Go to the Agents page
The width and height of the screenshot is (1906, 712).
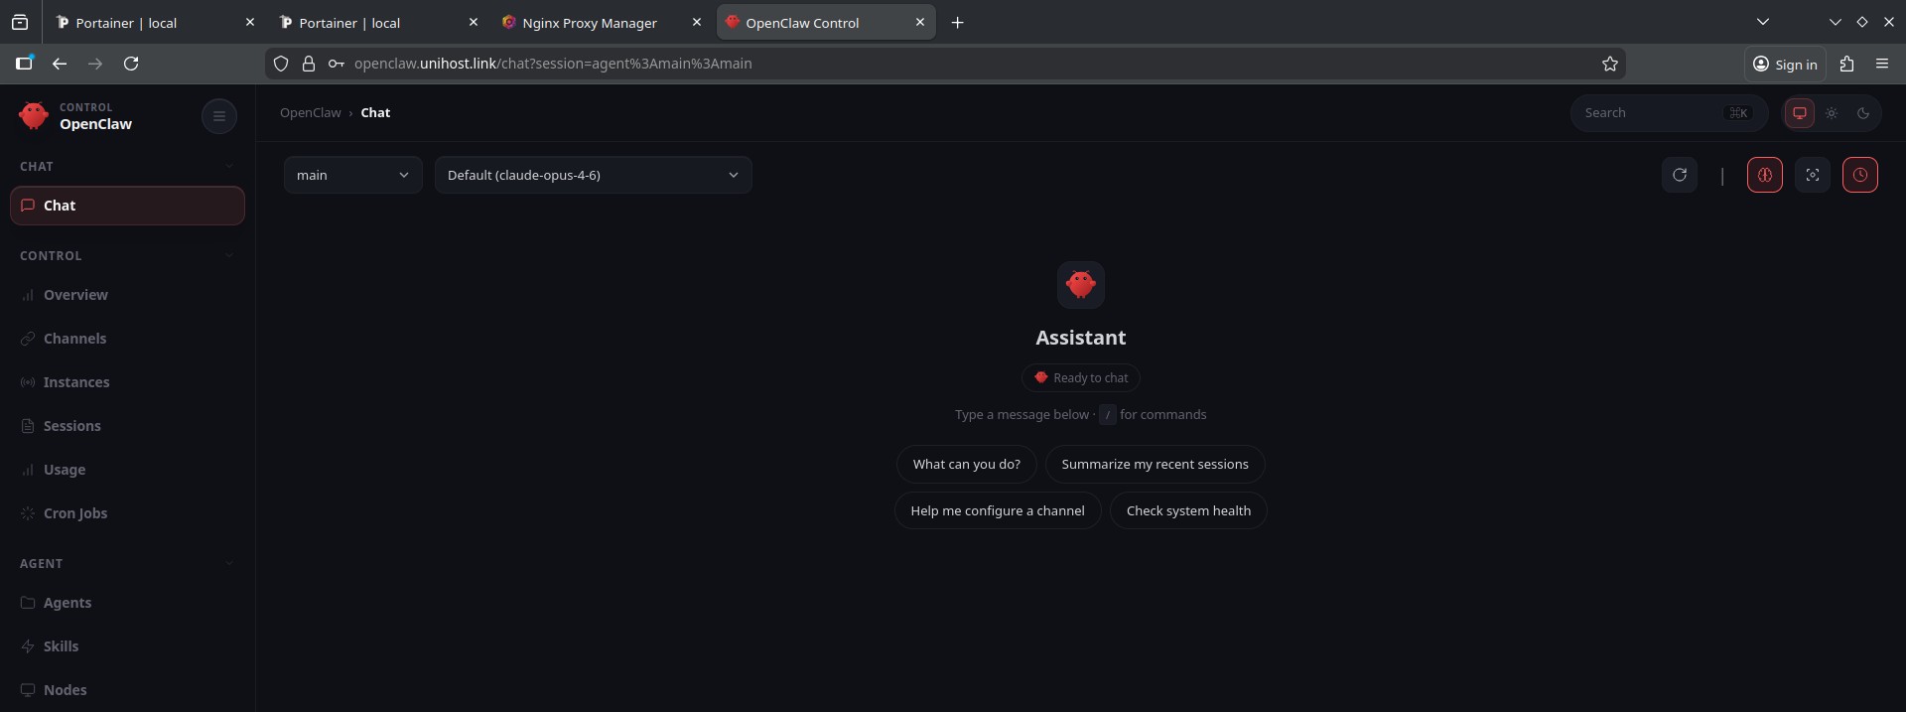click(x=127, y=603)
